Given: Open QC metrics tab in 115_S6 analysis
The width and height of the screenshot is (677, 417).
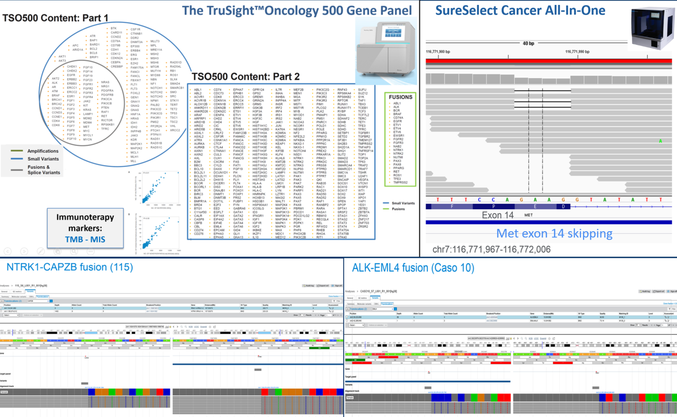Looking at the screenshot, I should (x=17, y=292).
